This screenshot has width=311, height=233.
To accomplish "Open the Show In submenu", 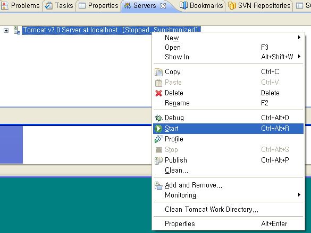I will [228, 57].
